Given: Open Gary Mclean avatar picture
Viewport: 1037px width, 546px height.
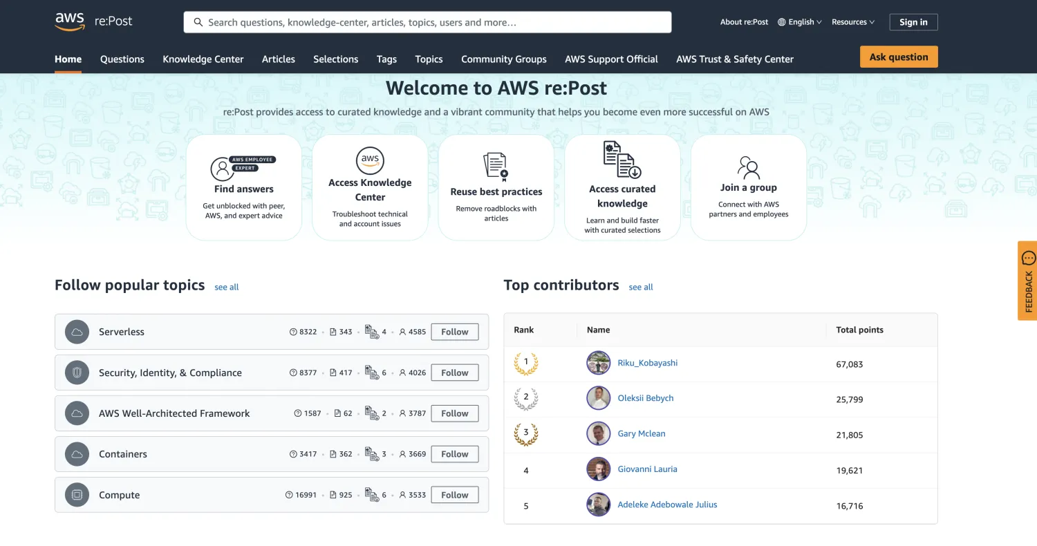Looking at the screenshot, I should pos(599,433).
